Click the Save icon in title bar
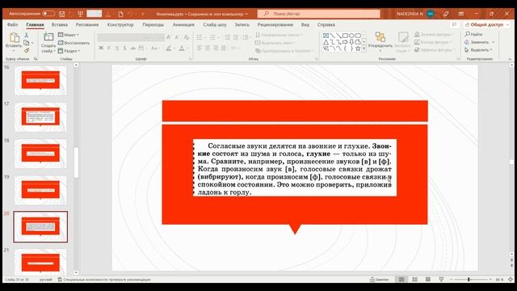This screenshot has height=291, width=517. 61,14
